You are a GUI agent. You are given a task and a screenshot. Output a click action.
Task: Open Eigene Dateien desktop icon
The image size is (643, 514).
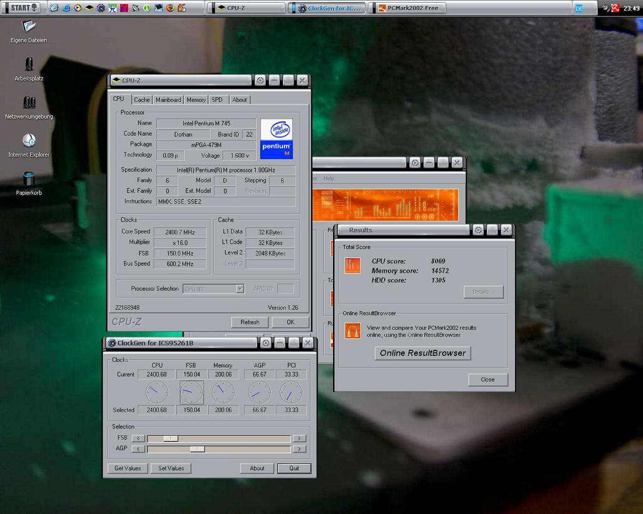(x=29, y=31)
